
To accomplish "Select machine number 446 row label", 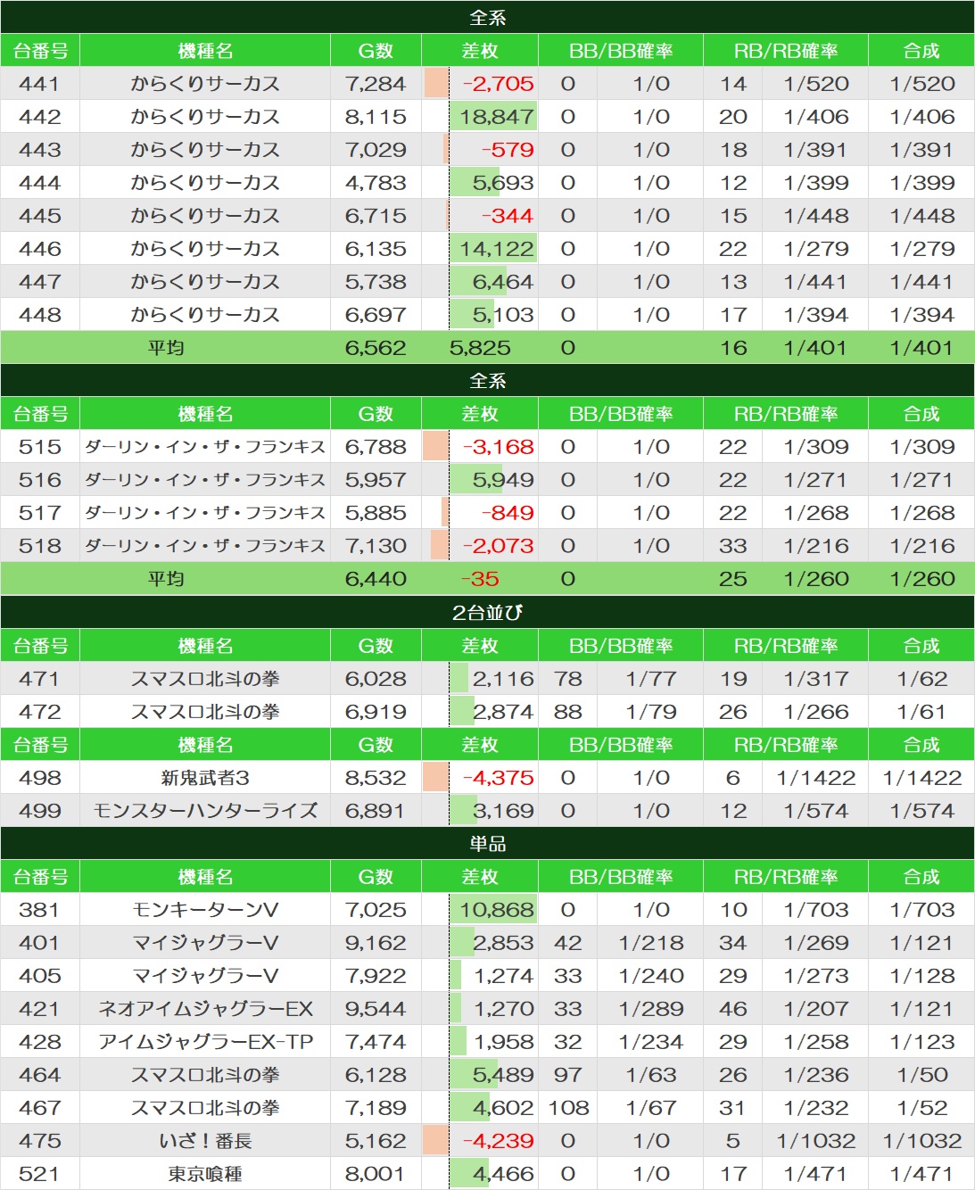I will click(40, 249).
